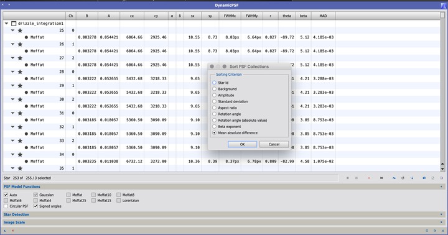Click MAD value 1.075e-02
Screen dimensions: 448x235
[323, 162]
